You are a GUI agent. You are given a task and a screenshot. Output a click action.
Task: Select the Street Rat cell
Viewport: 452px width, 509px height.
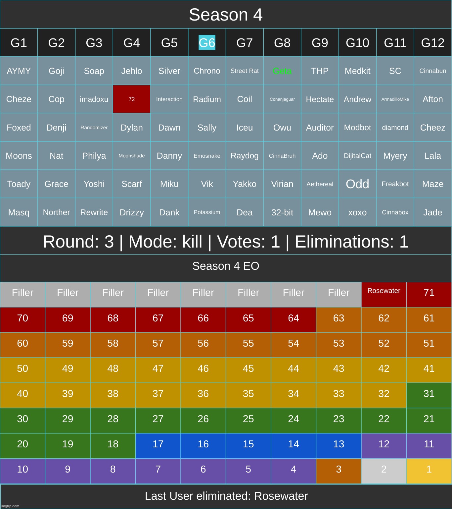pos(245,71)
